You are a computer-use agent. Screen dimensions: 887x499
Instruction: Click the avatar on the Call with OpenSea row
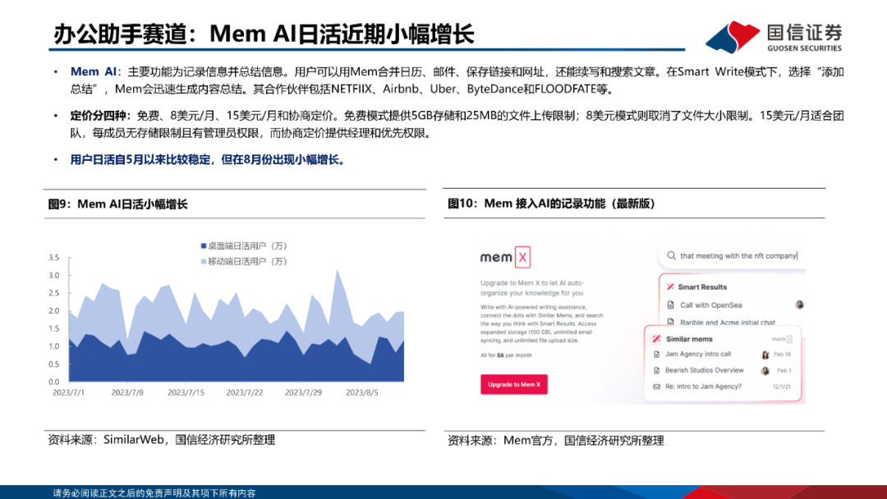click(x=799, y=304)
